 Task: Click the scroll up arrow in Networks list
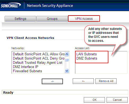click(67, 54)
